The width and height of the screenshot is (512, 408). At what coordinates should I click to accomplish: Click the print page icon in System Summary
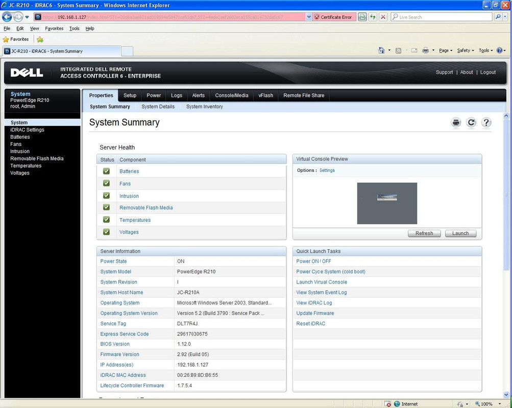(456, 122)
